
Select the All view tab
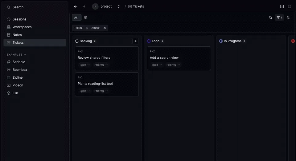point(76,18)
